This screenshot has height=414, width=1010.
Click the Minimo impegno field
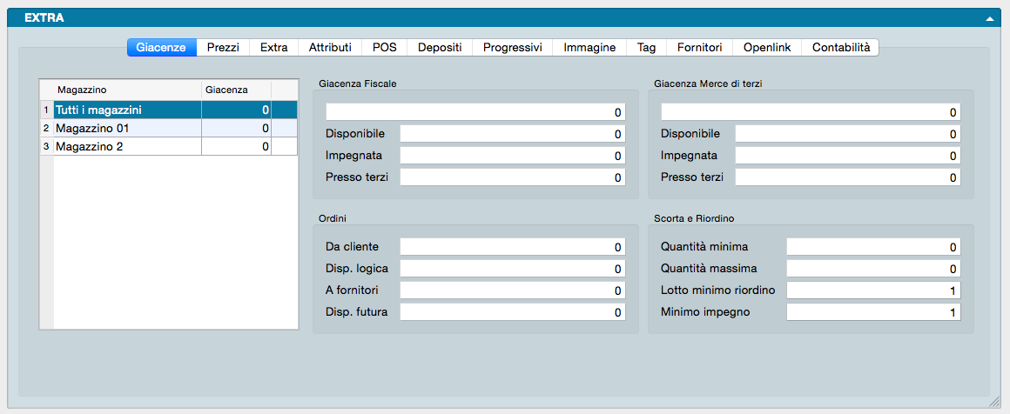[x=872, y=311]
